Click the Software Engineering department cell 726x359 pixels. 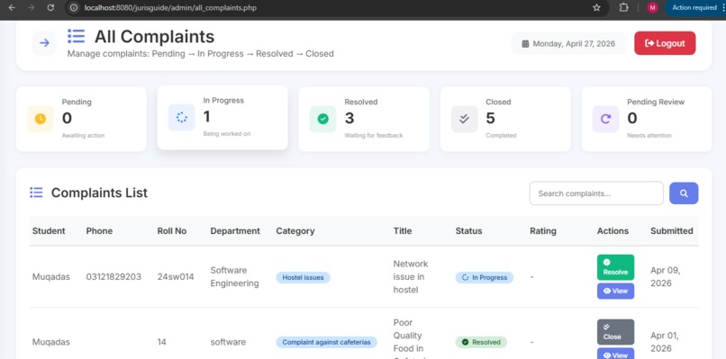click(235, 276)
